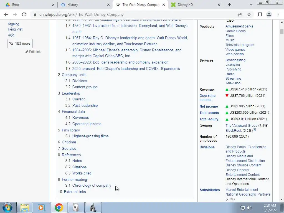Click the scrollbar up arrow
Image resolution: width=284 pixels, height=213 pixels.
282,22
